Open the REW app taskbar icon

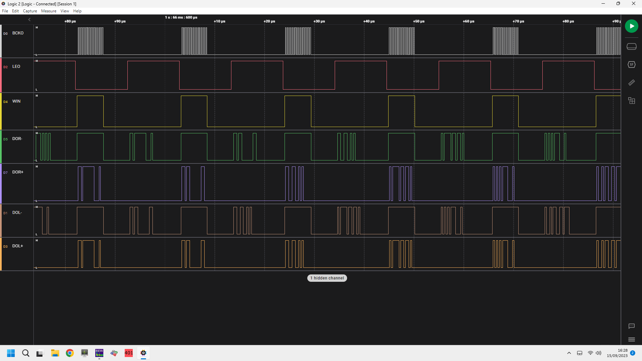tap(99, 353)
